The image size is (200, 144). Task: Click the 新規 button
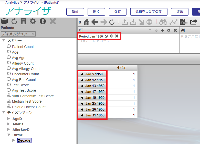pyautogui.click(x=75, y=12)
